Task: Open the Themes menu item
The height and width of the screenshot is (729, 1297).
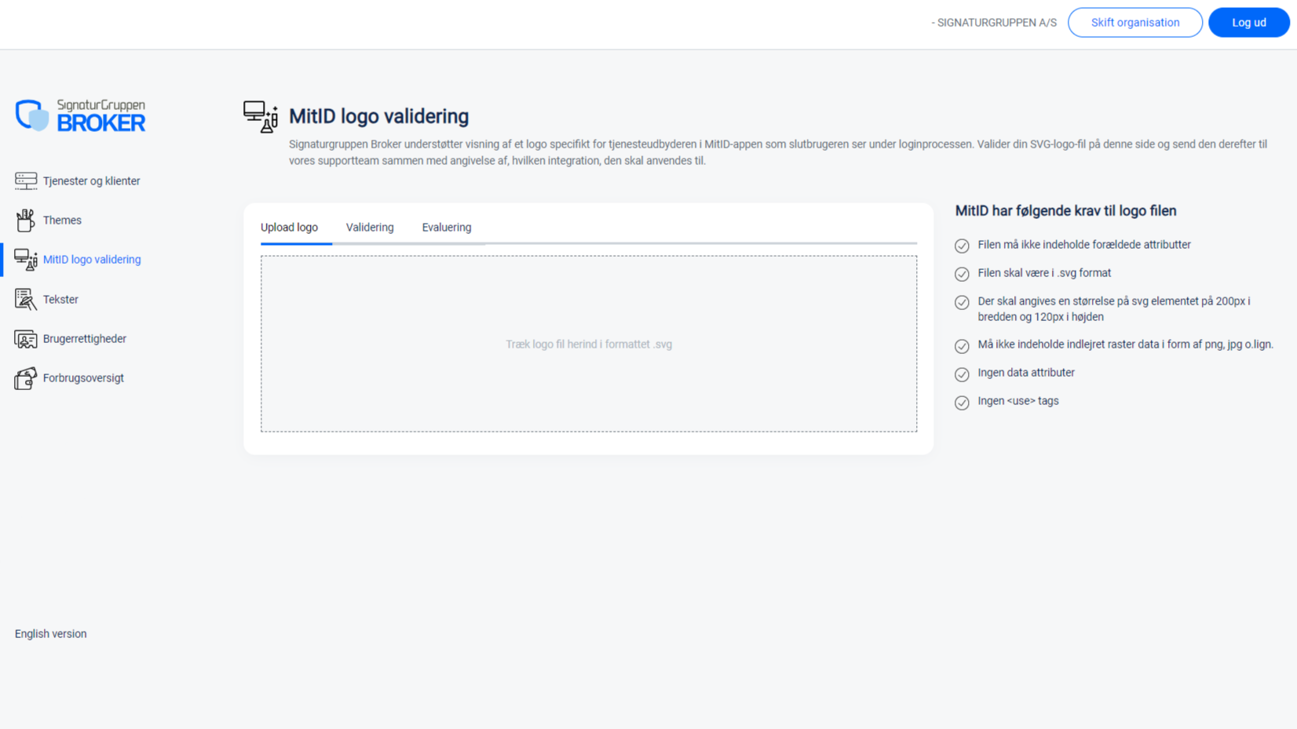Action: (62, 221)
